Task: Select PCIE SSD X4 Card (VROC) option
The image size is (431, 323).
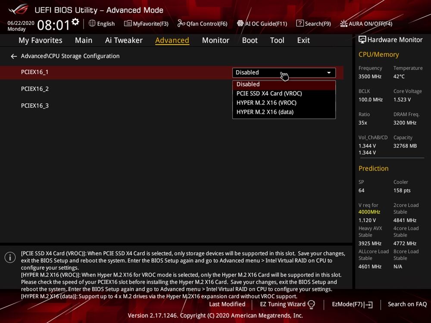Action: coord(284,93)
